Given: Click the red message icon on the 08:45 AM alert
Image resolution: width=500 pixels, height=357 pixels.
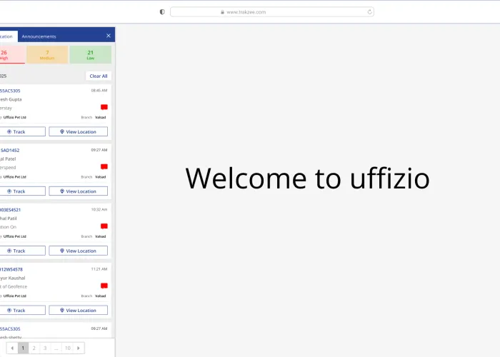Looking at the screenshot, I should (104, 107).
